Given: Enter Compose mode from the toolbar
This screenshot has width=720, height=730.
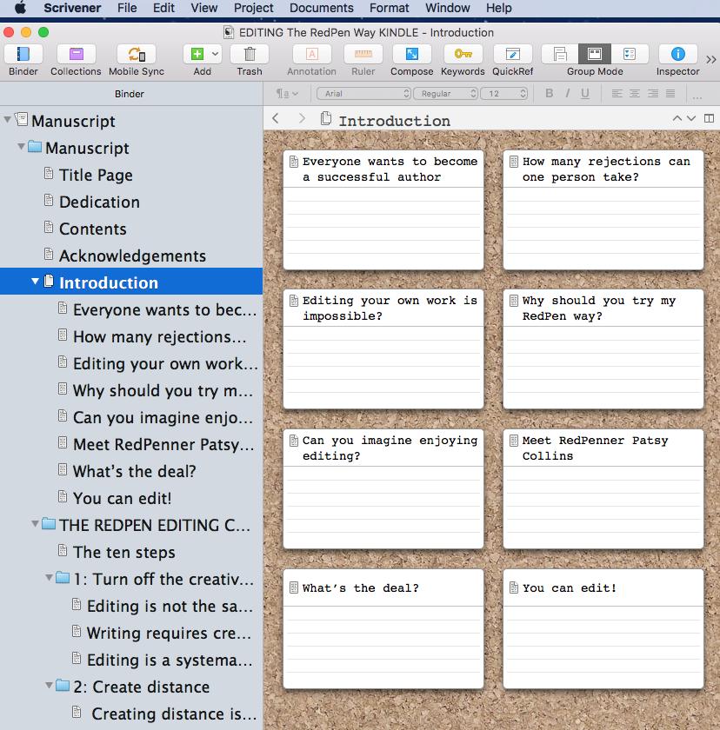Looking at the screenshot, I should (411, 55).
